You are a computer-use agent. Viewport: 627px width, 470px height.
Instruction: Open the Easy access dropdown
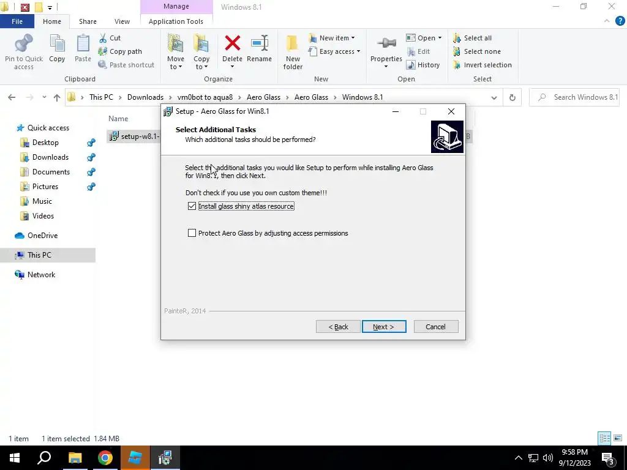click(x=334, y=51)
